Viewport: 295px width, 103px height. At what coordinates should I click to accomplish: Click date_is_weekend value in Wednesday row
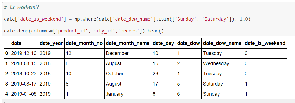pos(265,64)
